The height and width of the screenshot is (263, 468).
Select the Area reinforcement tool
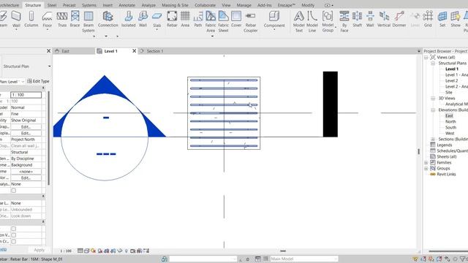coord(185,20)
